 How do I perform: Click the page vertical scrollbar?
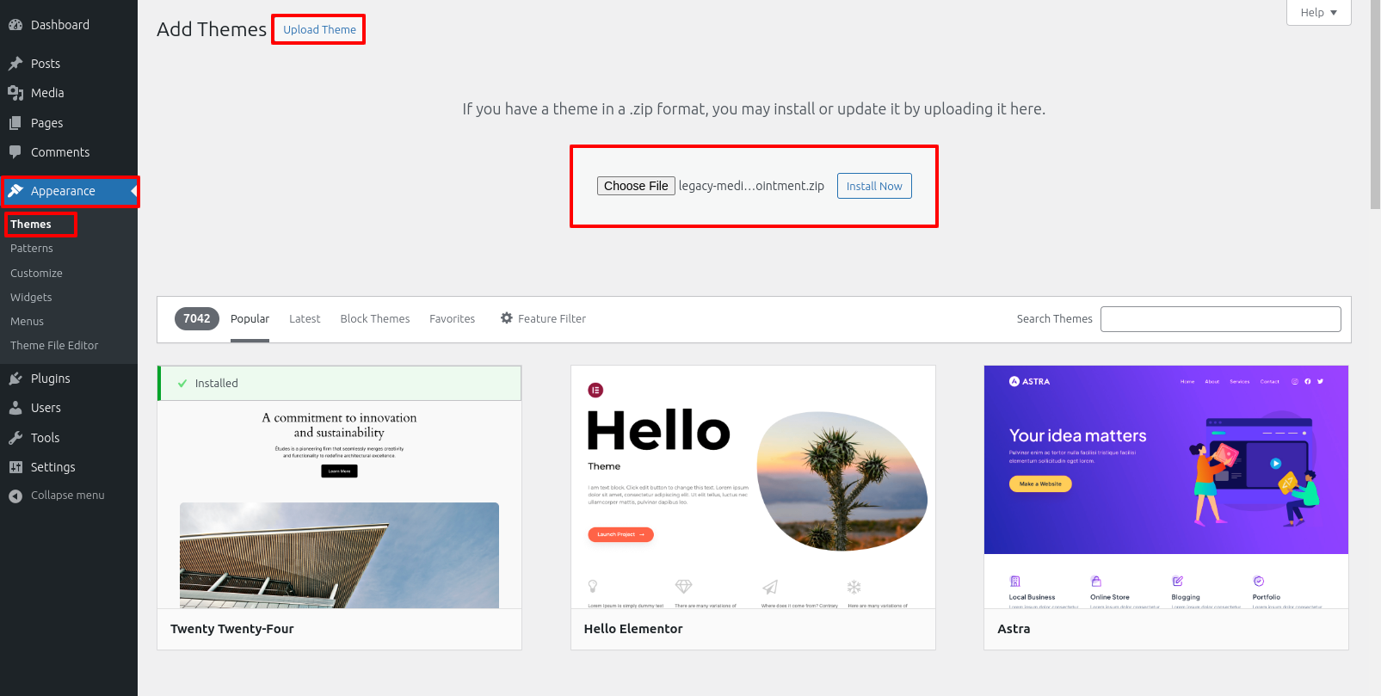pyautogui.click(x=1375, y=103)
